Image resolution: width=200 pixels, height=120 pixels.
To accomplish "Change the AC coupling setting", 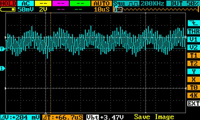I will pyautogui.click(x=25, y=3).
